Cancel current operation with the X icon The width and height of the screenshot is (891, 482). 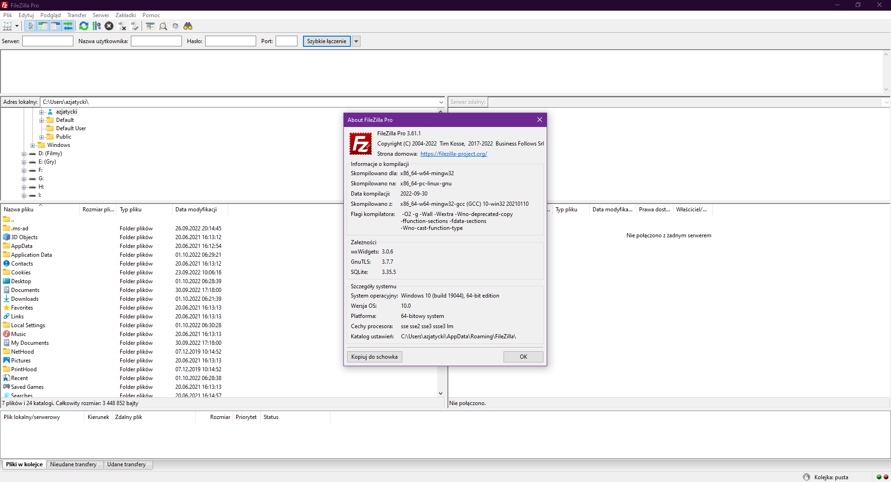(x=109, y=26)
